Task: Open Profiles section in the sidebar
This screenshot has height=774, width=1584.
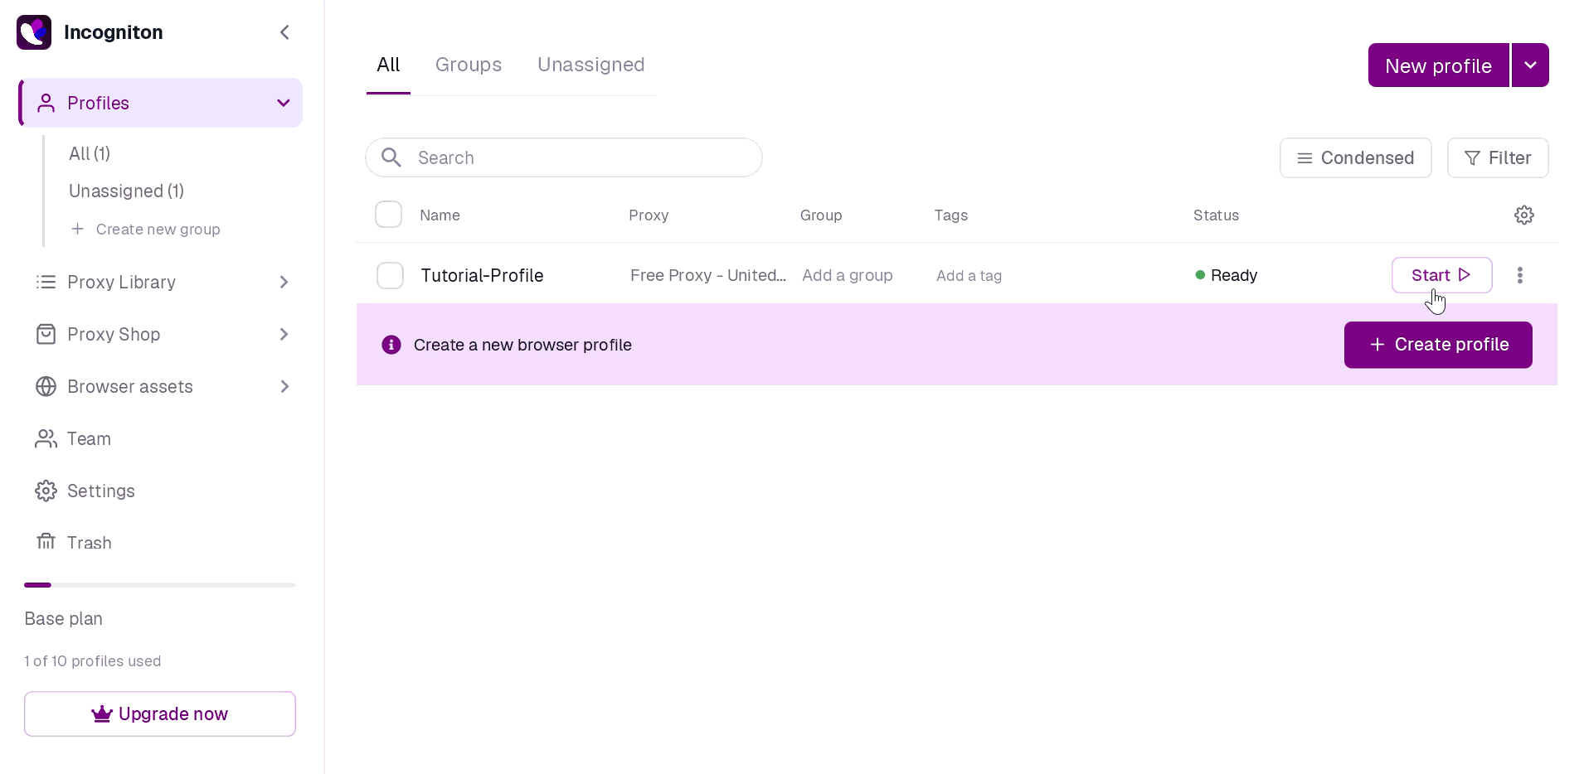Action: tap(161, 103)
